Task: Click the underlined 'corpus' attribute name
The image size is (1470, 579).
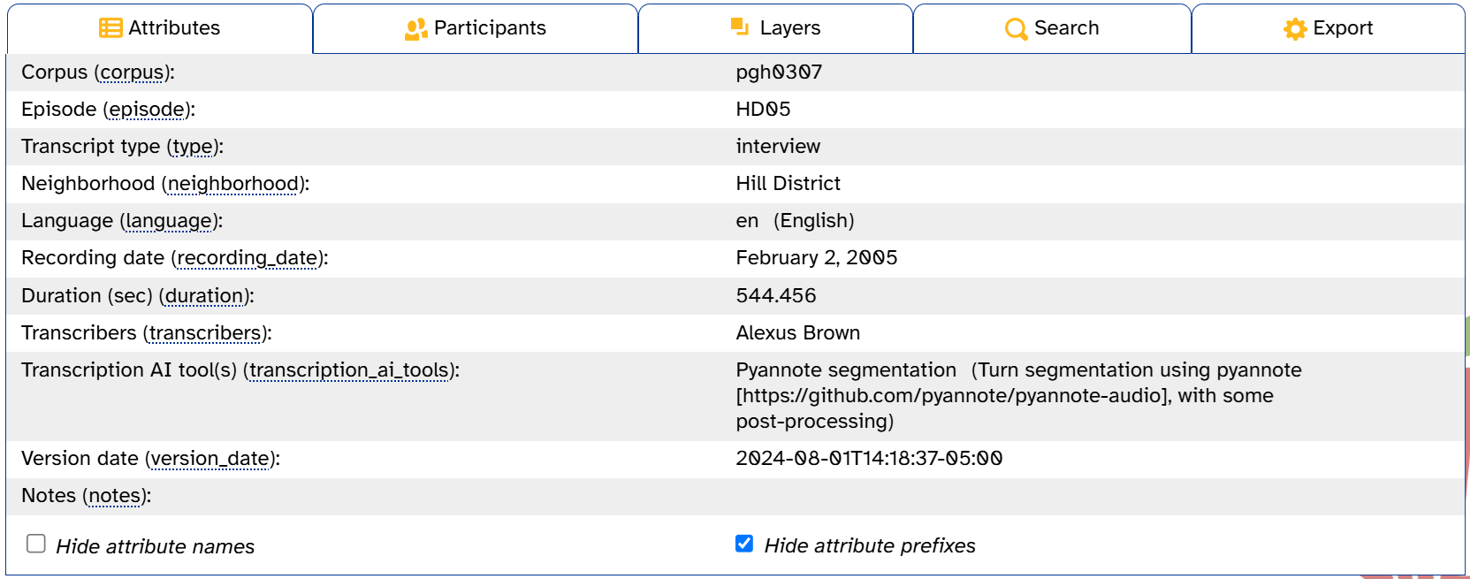Action: click(x=133, y=72)
